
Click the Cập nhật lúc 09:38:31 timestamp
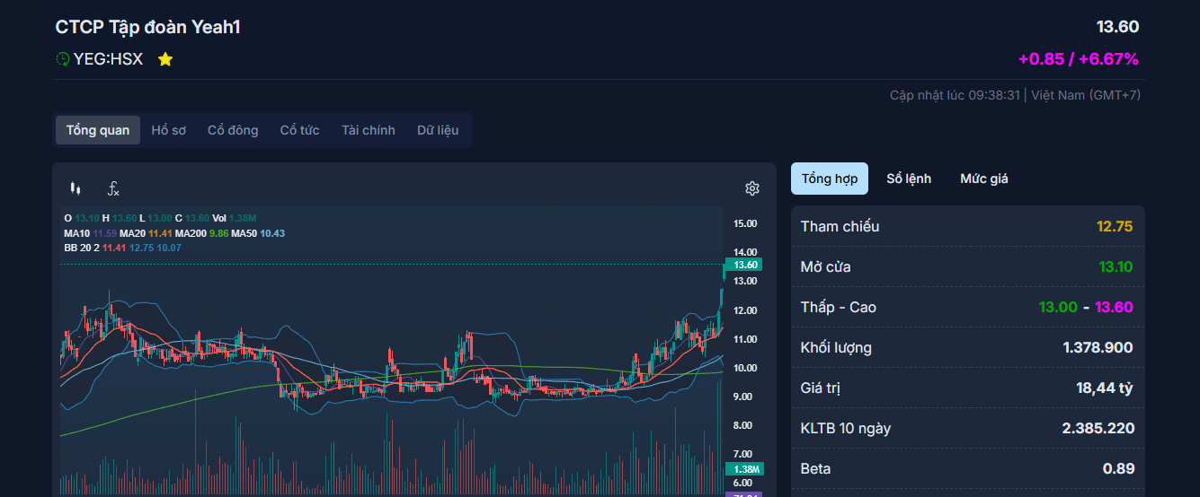coord(956,95)
